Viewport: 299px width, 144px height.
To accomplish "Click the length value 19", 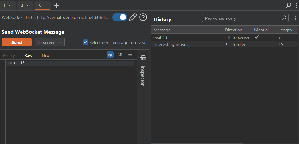I will (x=281, y=44).
